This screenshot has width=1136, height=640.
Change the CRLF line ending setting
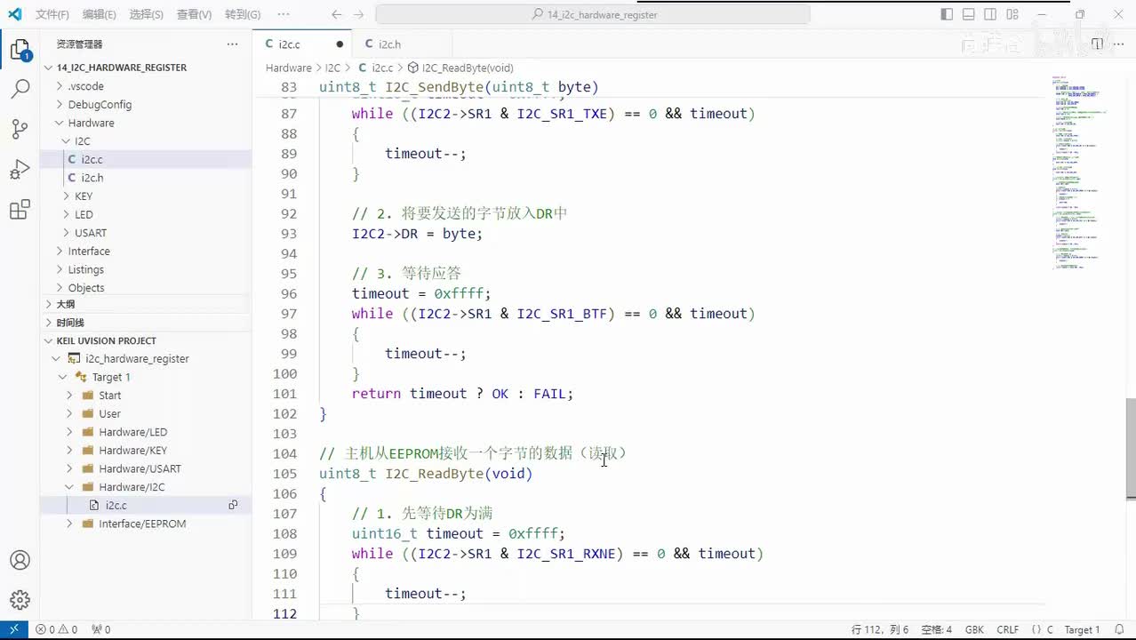click(1008, 629)
